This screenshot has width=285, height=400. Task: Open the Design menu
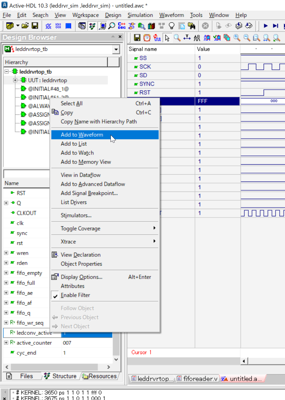(x=113, y=15)
